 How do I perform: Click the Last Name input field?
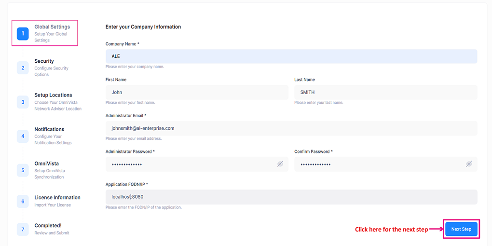[385, 92]
